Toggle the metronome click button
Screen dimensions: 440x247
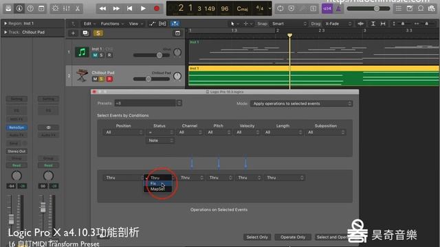[338, 9]
